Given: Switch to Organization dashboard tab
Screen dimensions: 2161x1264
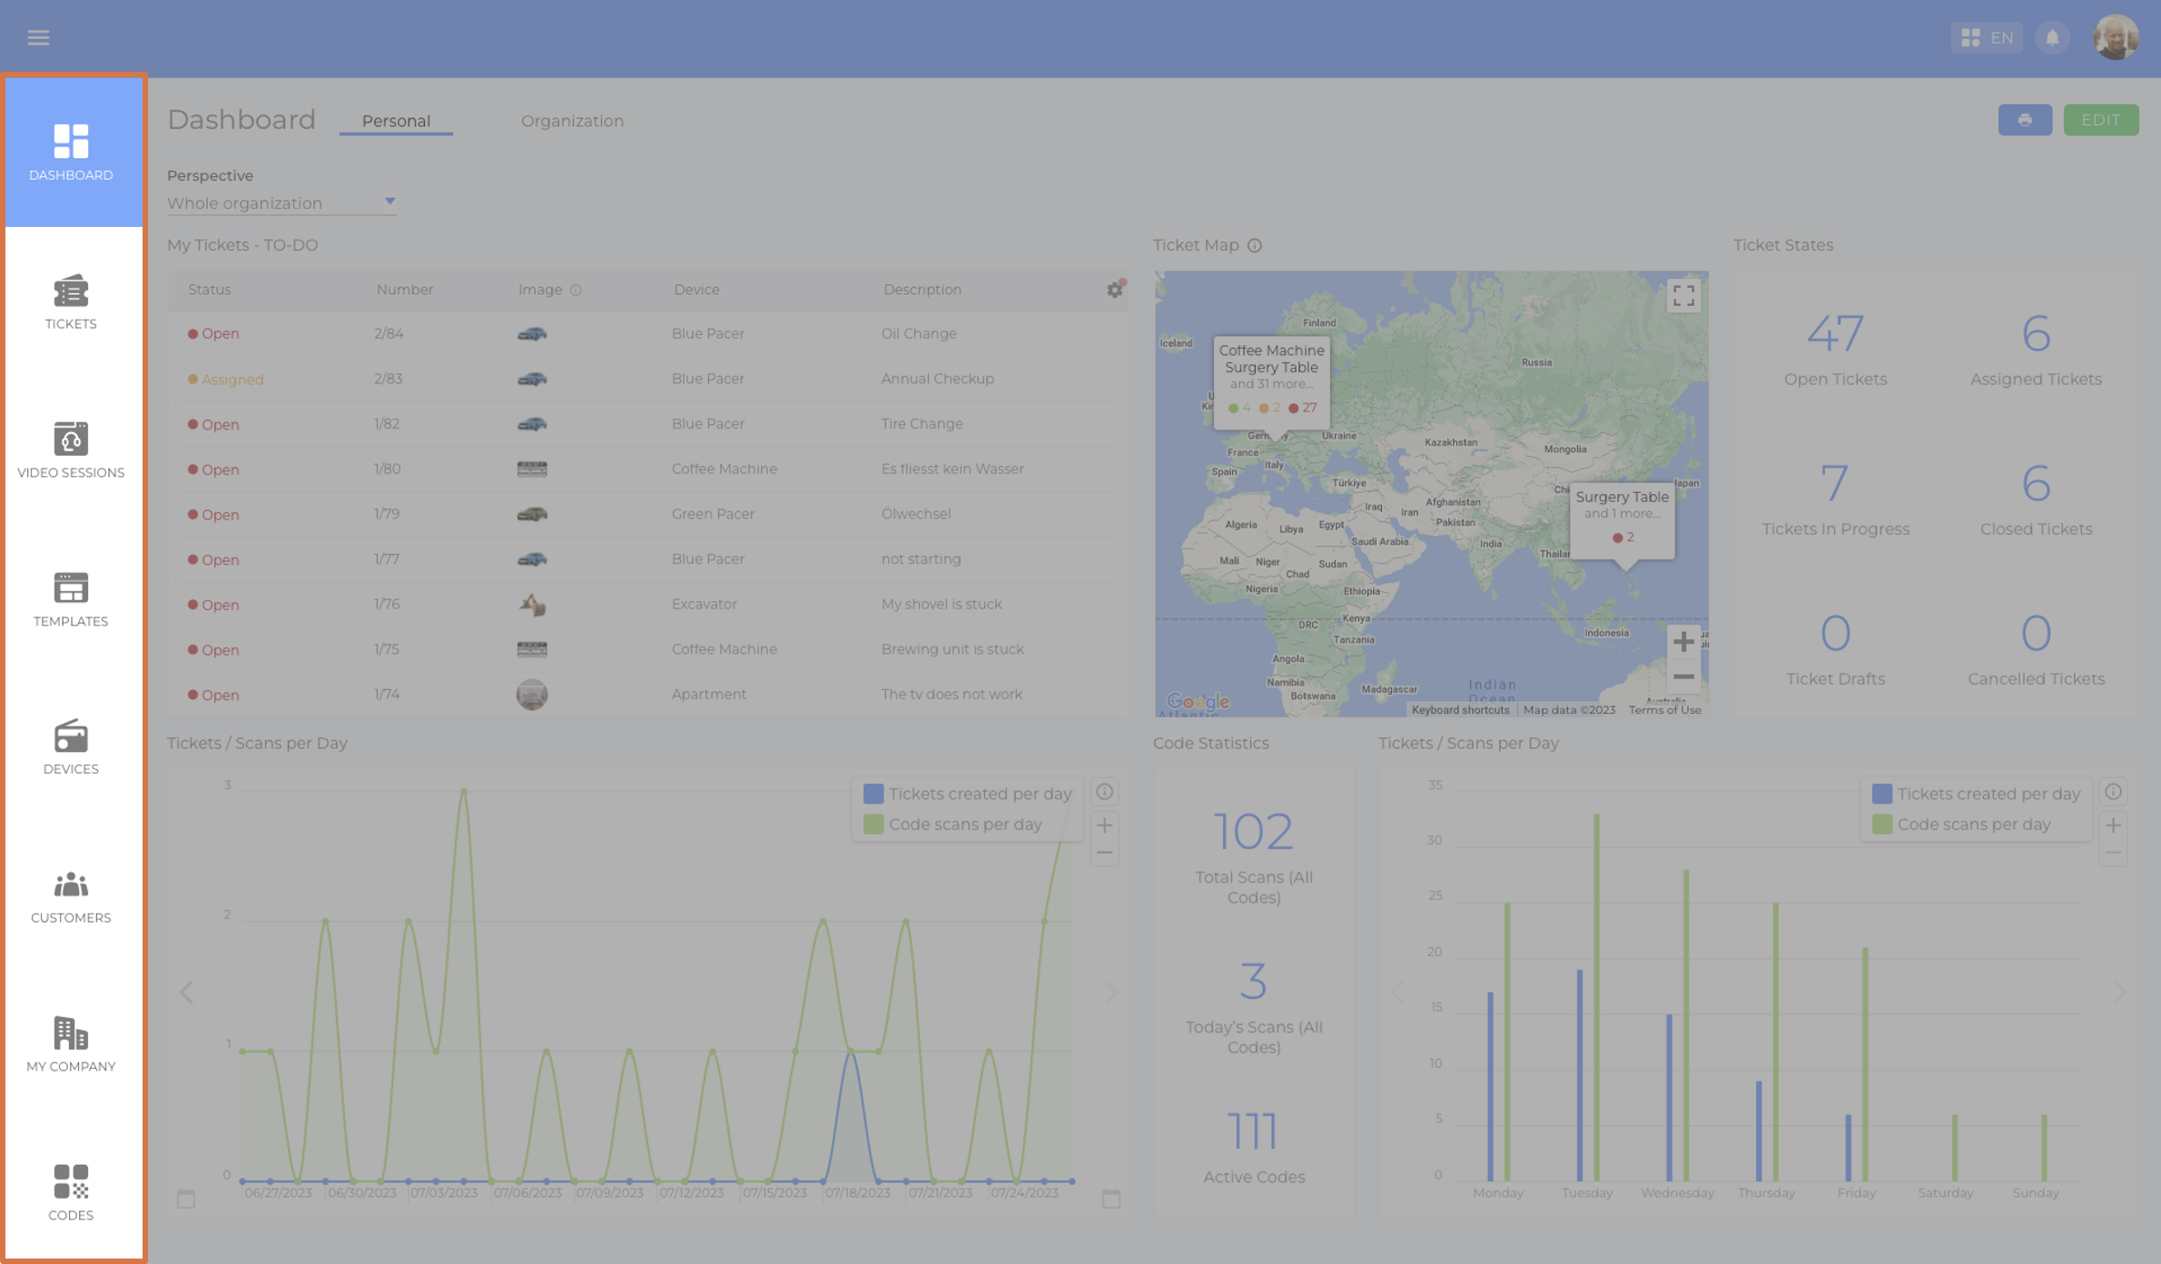Looking at the screenshot, I should point(571,121).
